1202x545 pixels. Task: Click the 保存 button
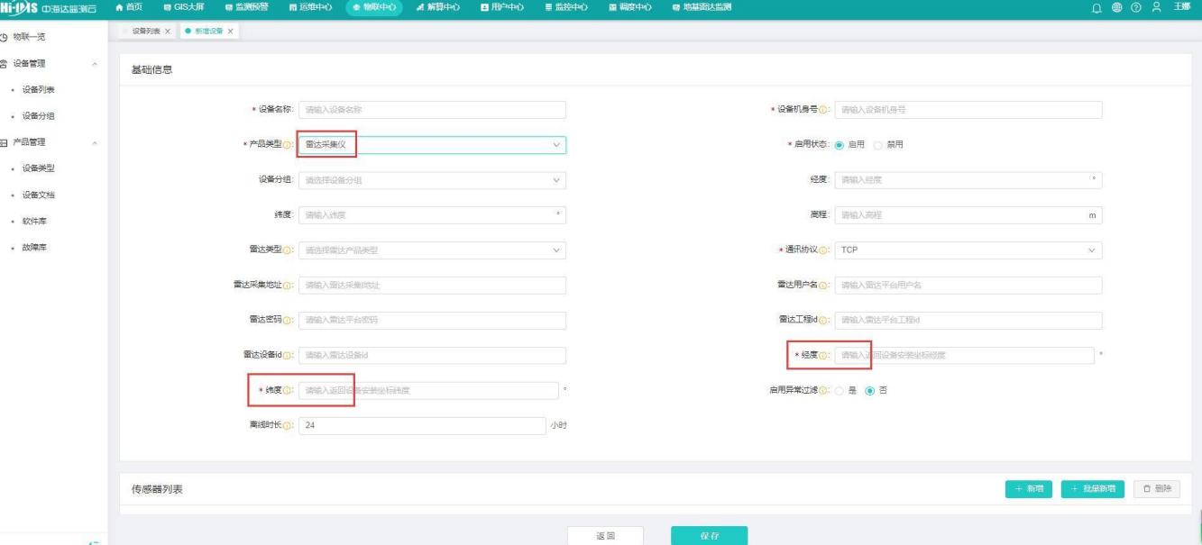(x=709, y=536)
